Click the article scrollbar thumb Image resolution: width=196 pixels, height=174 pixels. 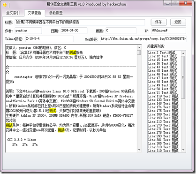(x=139, y=53)
